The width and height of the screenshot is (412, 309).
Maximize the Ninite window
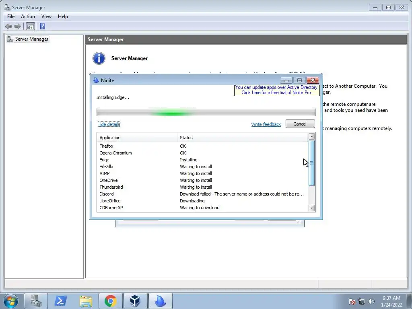click(x=299, y=80)
